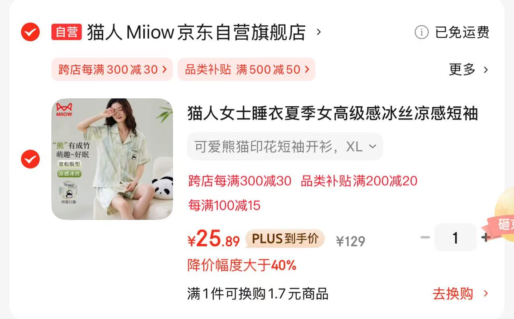Open store name 猫人 Miiow 京东自营旗舰店
514x319 pixels.
coord(196,32)
